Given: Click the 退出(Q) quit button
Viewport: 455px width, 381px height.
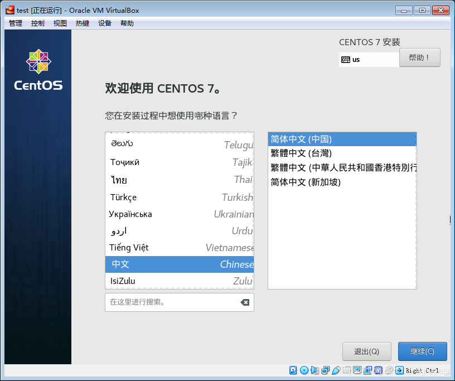Looking at the screenshot, I should [x=367, y=351].
